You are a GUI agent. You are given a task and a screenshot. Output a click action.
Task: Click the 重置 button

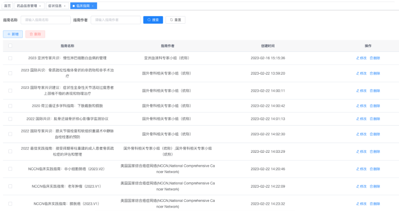click(176, 20)
